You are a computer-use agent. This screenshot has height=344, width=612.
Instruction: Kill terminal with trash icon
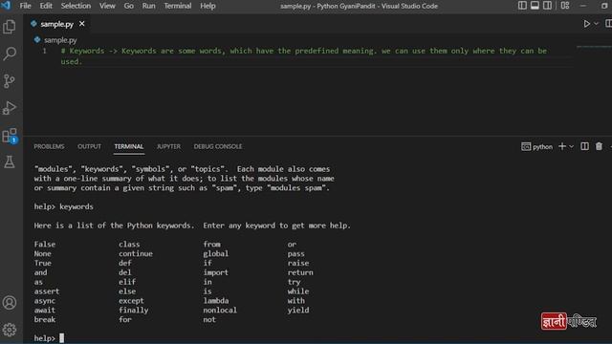click(x=599, y=146)
